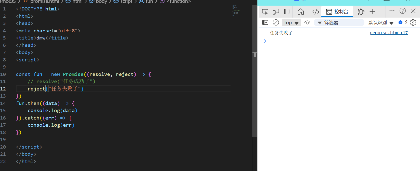
Task: Switch to the 控制台 console tab
Action: pyautogui.click(x=337, y=12)
